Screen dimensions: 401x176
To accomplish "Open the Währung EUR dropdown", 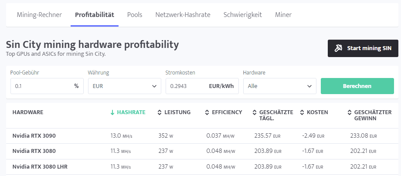I will point(125,86).
